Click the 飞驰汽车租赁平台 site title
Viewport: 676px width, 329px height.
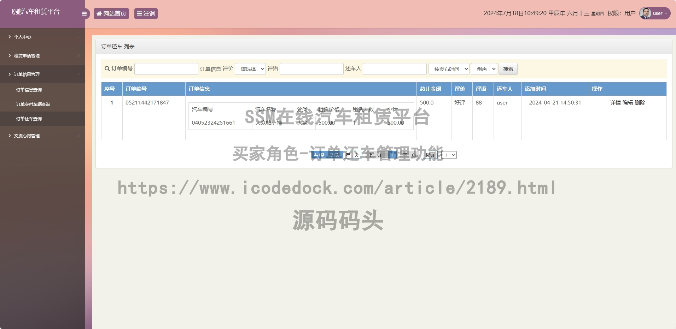(35, 12)
